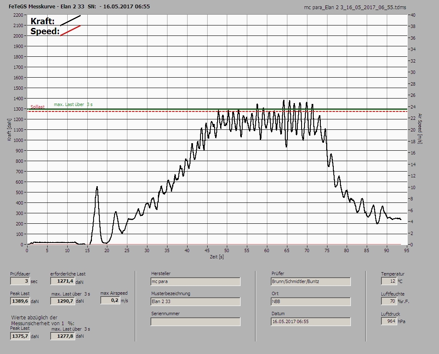
Task: Select the corrected Peak Last value 1375,7
Action: pyautogui.click(x=20, y=336)
